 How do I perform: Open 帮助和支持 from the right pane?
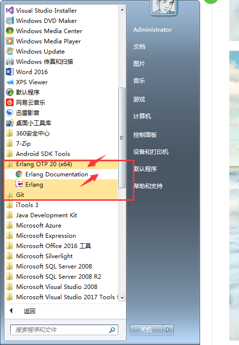click(x=148, y=186)
